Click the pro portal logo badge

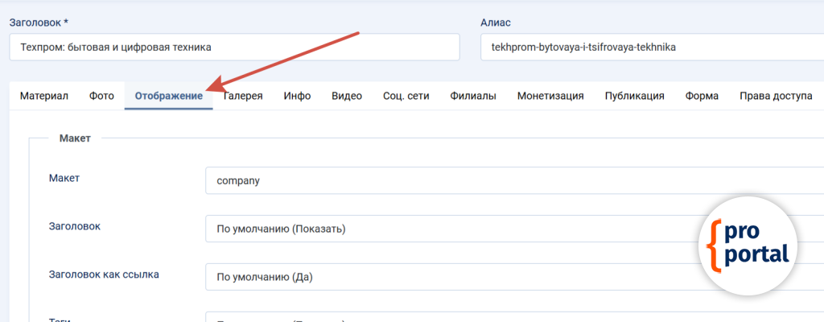747,246
